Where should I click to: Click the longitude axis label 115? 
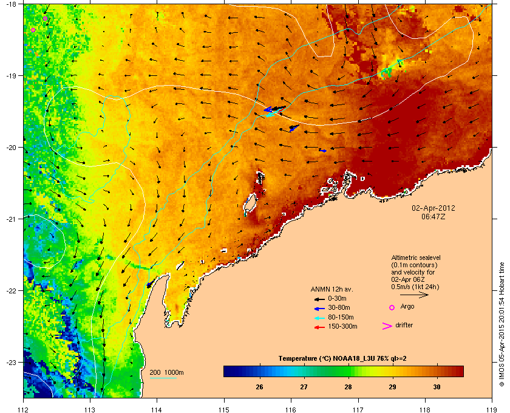click(224, 409)
